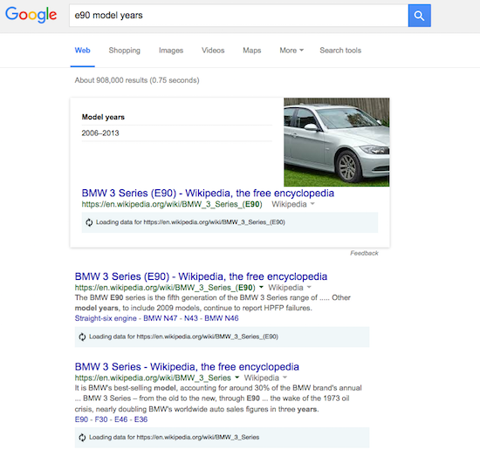
Task: Switch to the Videos tab
Action: (213, 51)
